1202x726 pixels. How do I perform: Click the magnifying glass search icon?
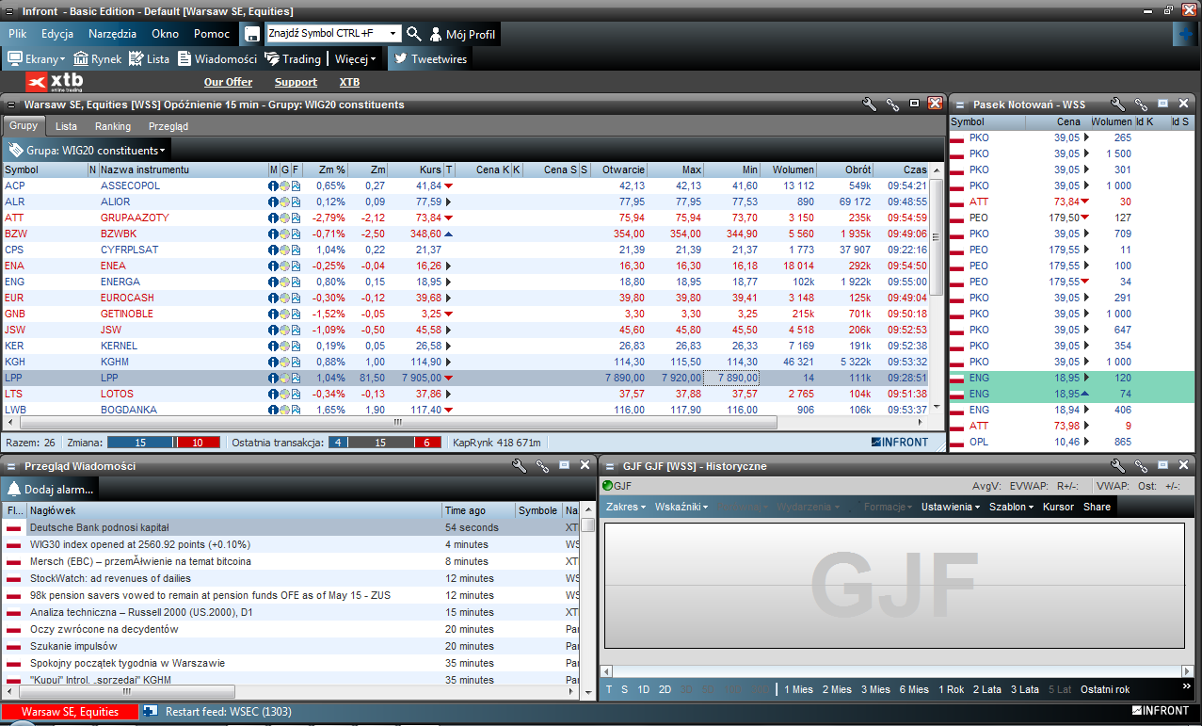(414, 34)
